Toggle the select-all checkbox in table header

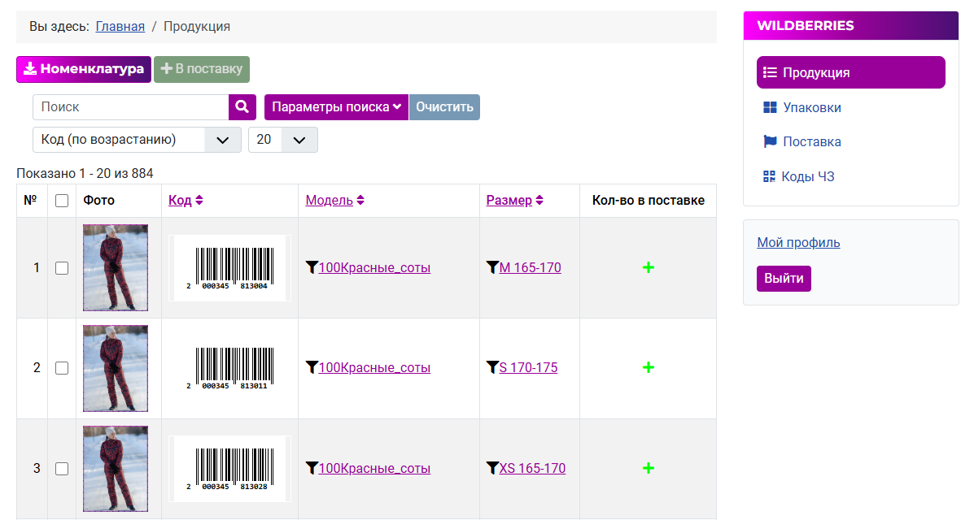coord(62,201)
